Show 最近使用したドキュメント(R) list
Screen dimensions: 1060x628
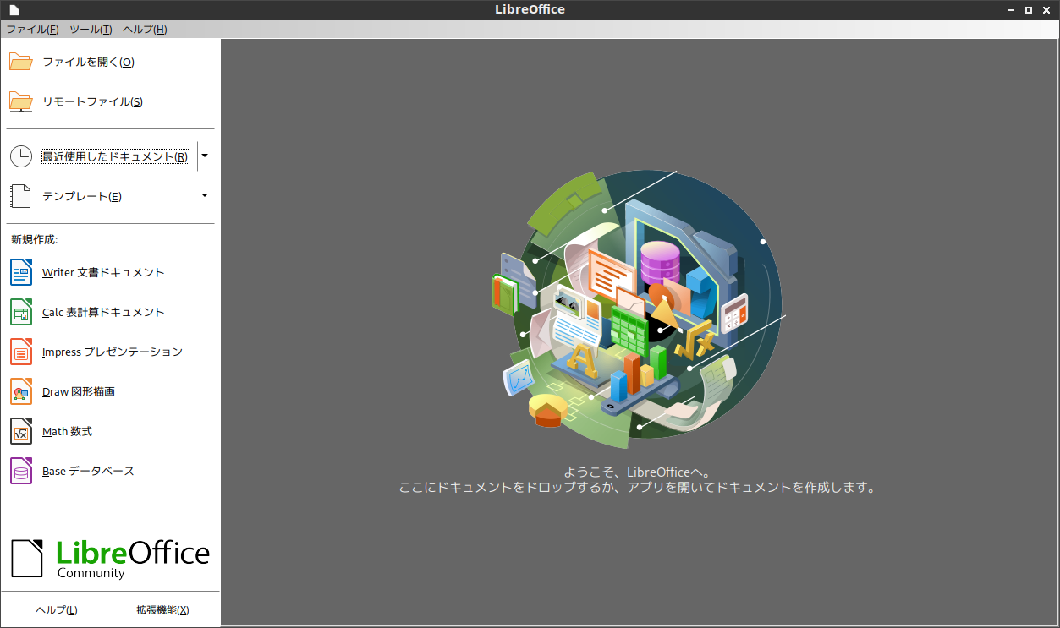click(x=102, y=156)
